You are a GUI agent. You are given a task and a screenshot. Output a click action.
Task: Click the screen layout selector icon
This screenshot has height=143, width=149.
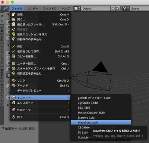tap(77, 9)
